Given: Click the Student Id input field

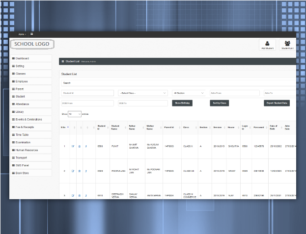Looking at the screenshot, I should (x=87, y=93).
